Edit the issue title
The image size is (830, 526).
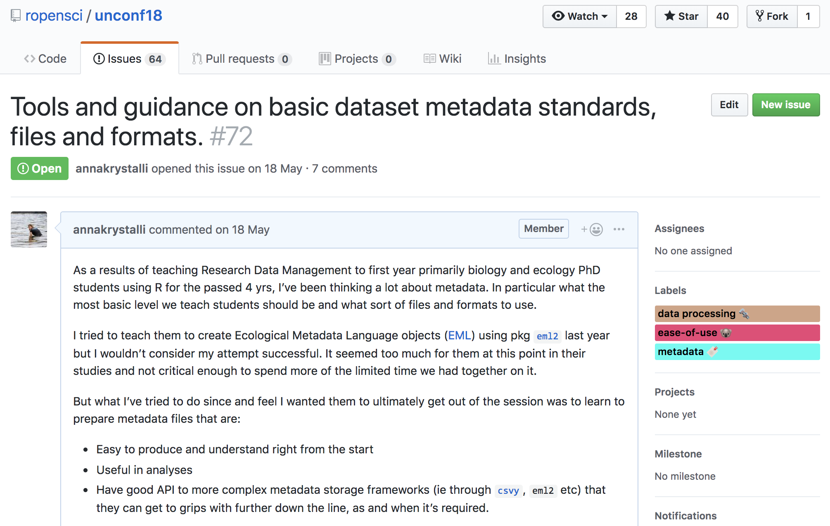(729, 105)
